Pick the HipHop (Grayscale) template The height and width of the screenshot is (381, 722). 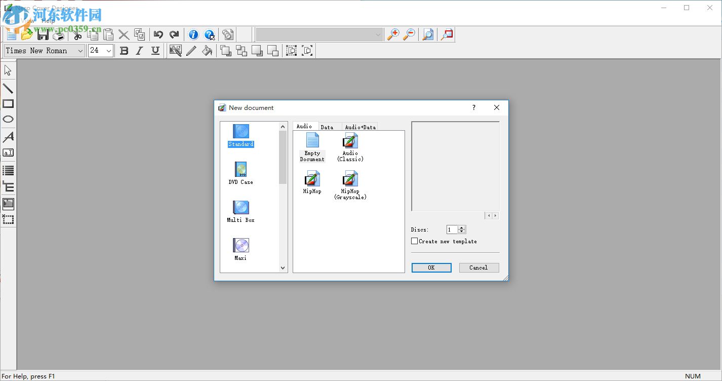click(x=350, y=185)
